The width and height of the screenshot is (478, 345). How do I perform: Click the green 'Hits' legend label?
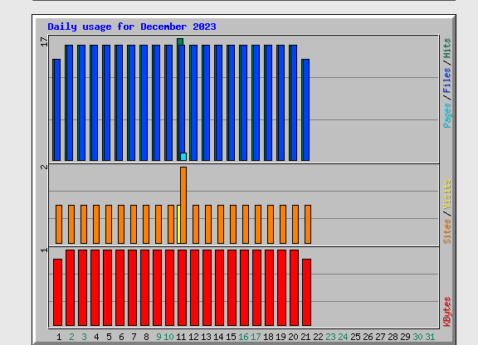coord(447,48)
